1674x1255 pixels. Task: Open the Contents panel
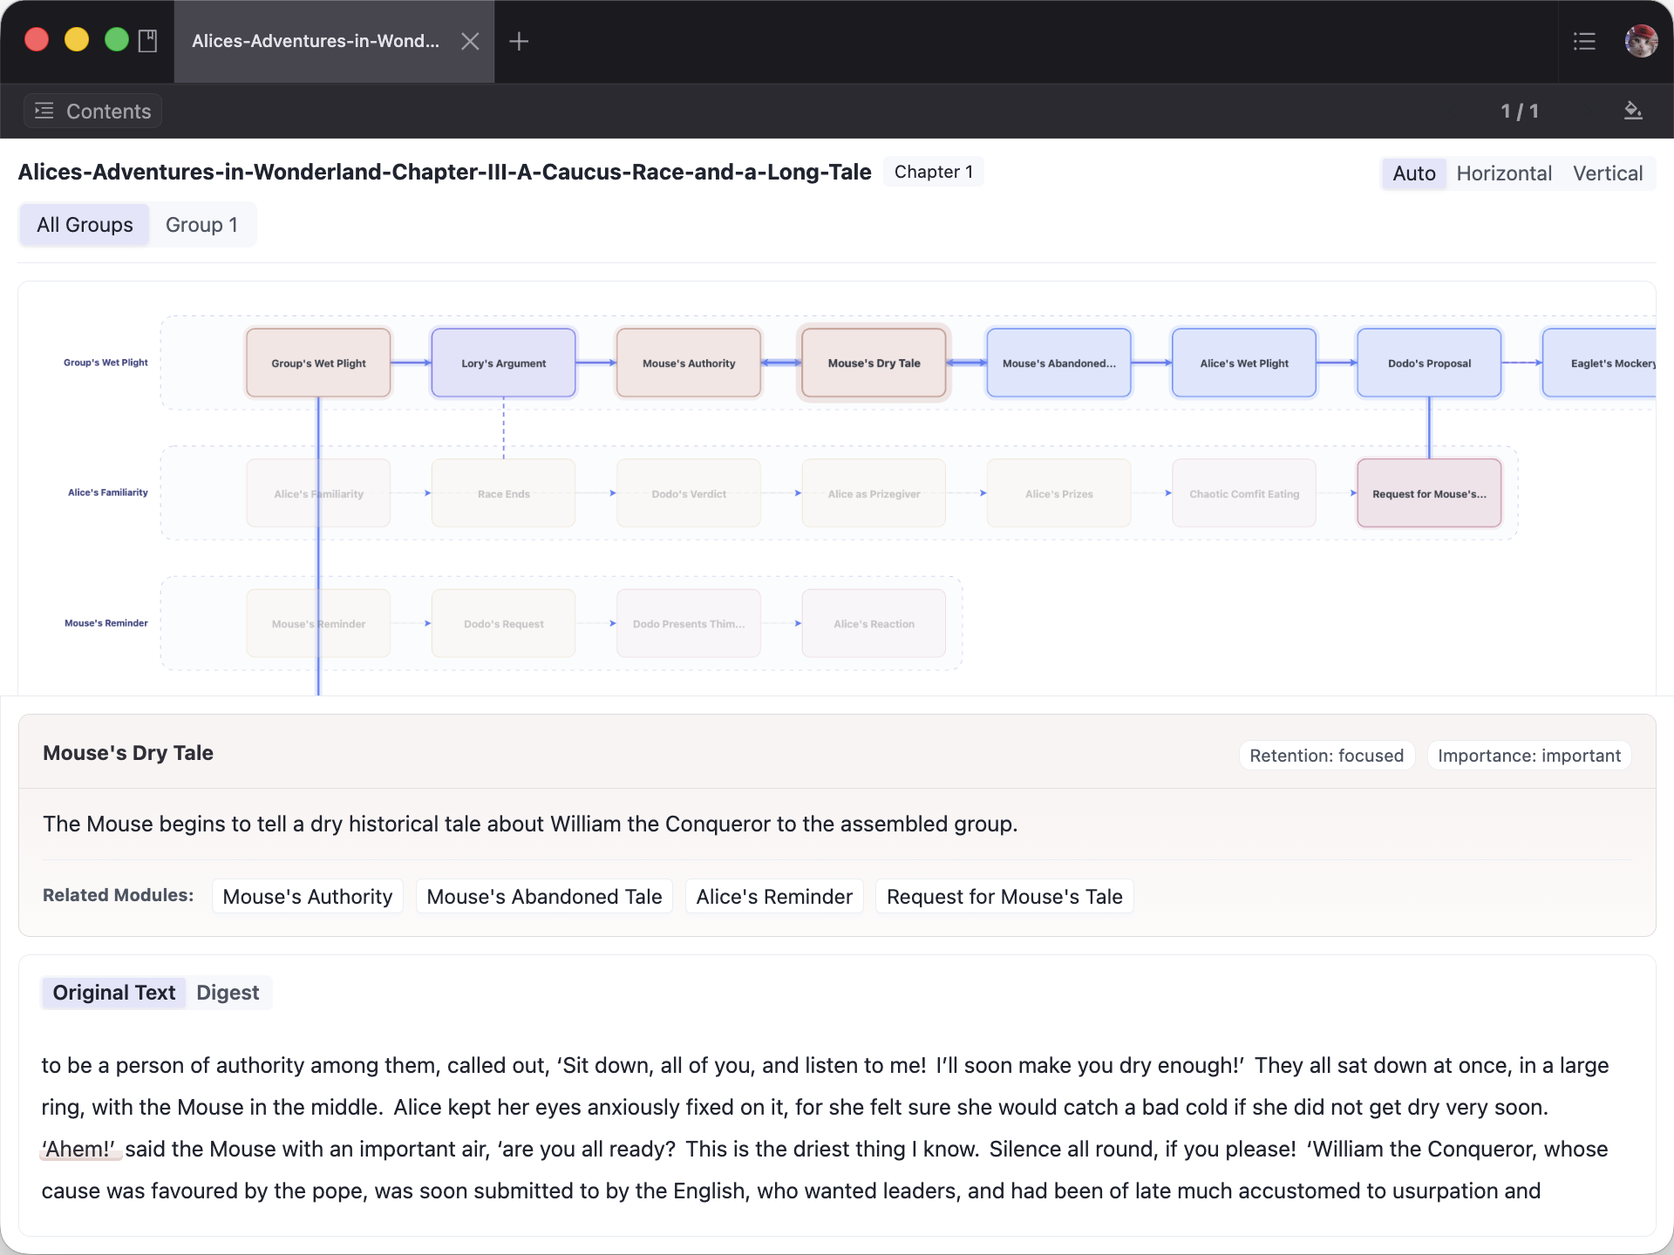click(92, 111)
